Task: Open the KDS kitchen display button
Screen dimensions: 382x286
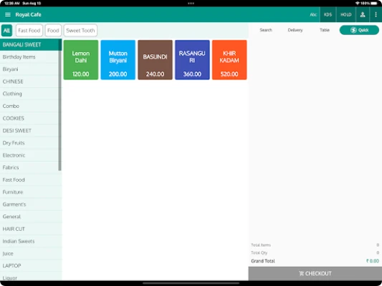Action: [328, 14]
